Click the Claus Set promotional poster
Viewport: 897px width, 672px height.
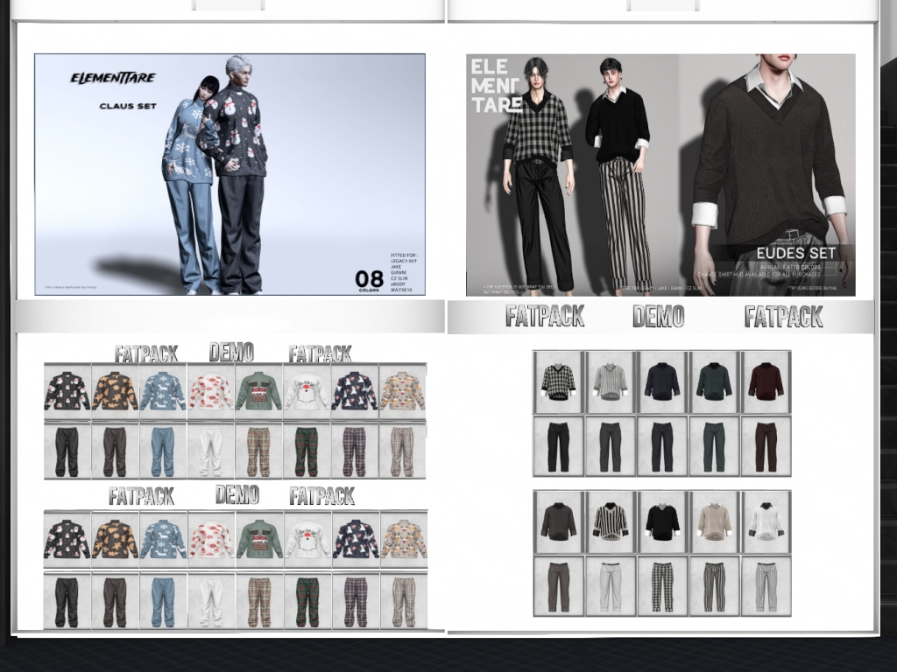coord(230,175)
